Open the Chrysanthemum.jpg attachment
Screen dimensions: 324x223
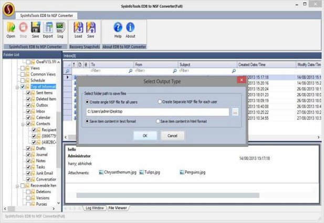point(118,172)
